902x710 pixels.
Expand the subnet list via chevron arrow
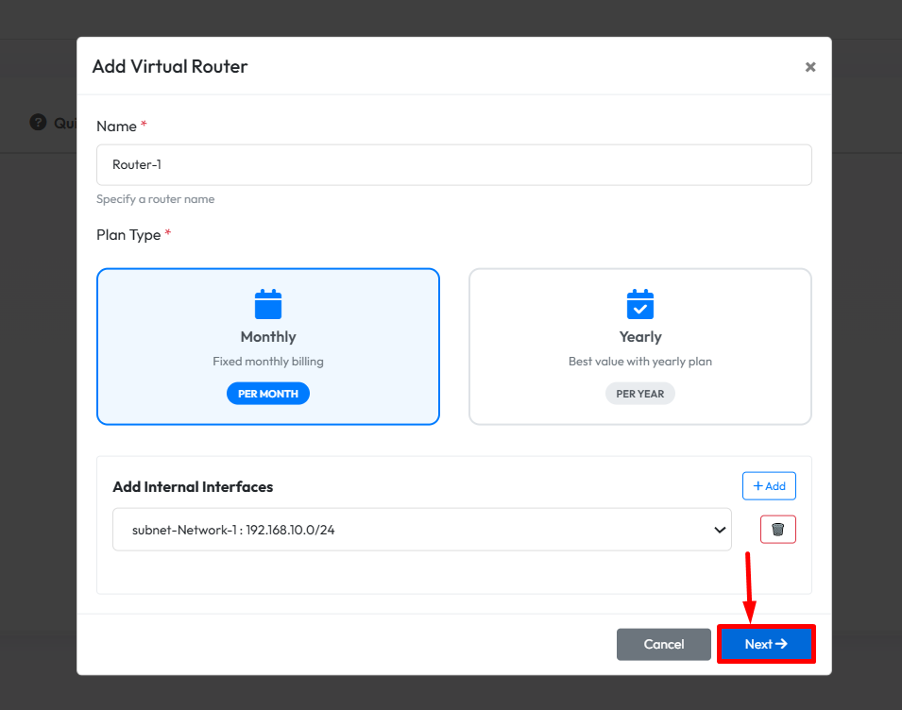coord(719,530)
